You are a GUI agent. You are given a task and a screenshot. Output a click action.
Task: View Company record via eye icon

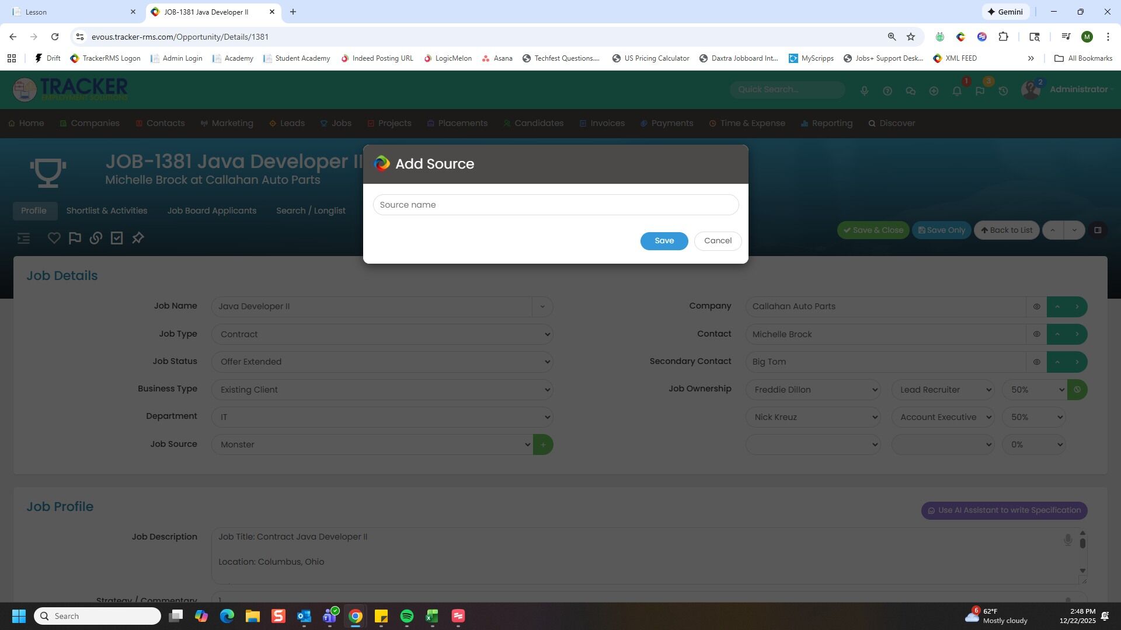tap(1036, 307)
